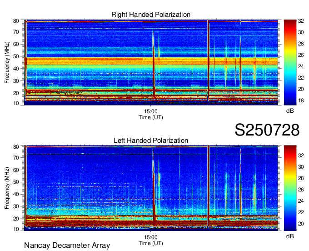Screen dimensions: 309x251
Task: Click the 15:00 time label under the bottom plot
Action: 151,237
